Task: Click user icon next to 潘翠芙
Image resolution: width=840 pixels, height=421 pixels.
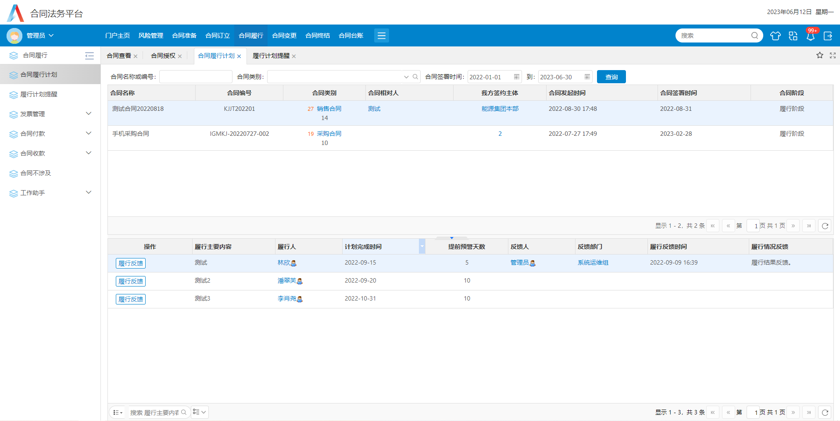Action: coord(300,281)
